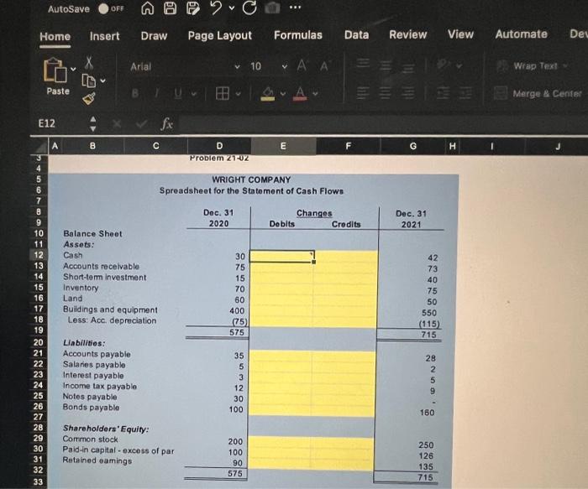Select the row 12 header
The image size is (588, 489).
coord(39,255)
